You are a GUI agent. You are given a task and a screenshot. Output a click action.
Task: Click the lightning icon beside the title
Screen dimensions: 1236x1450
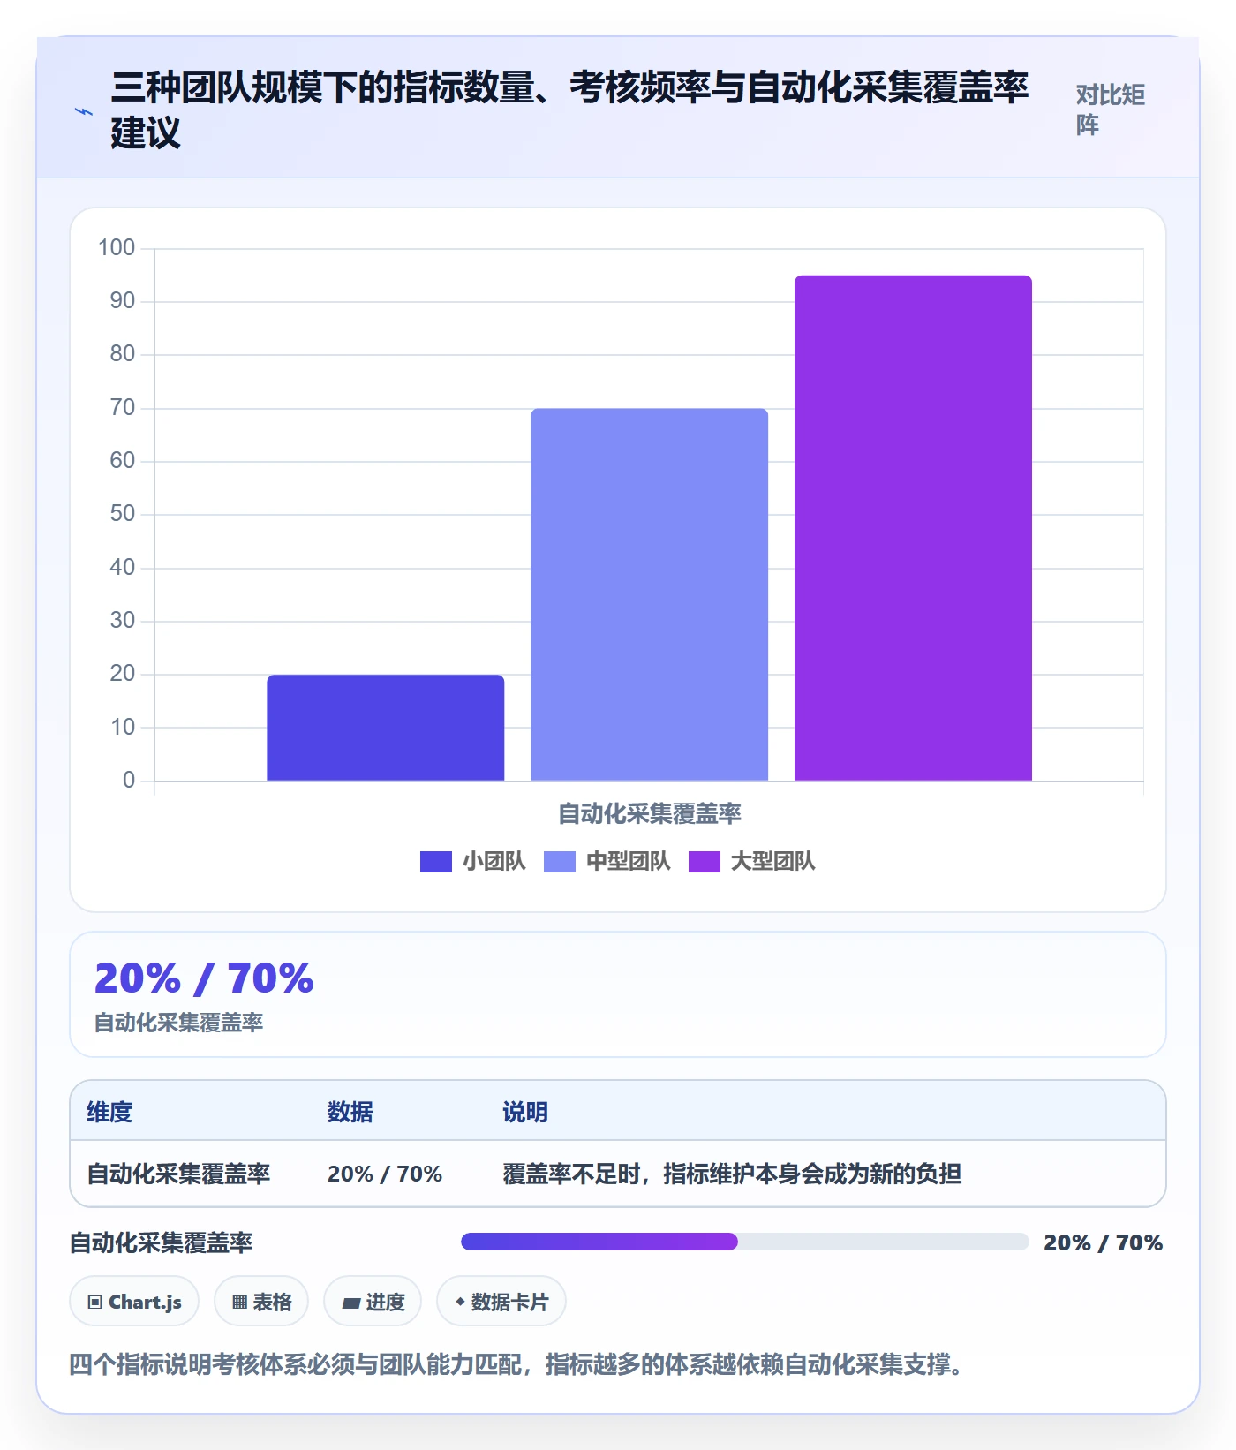tap(84, 111)
